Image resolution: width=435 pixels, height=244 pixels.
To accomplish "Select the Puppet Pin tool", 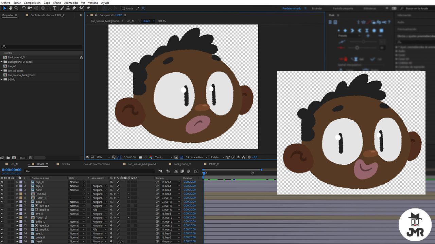I will [88, 8].
